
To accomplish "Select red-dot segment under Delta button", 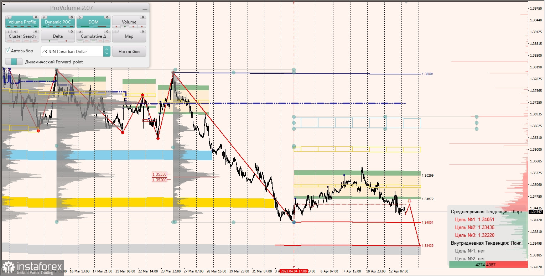I will point(66,41).
